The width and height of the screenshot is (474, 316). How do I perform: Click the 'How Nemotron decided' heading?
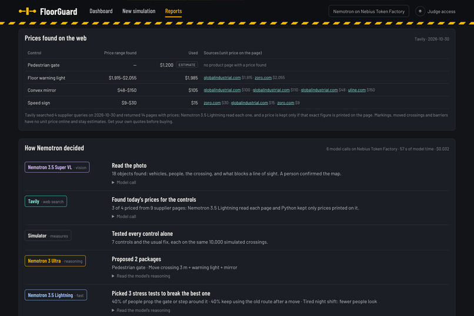click(x=55, y=148)
